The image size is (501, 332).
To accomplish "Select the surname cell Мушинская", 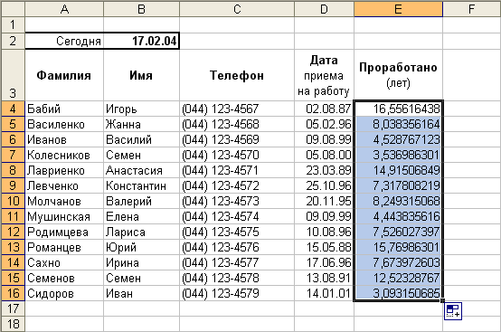I will [x=64, y=216].
